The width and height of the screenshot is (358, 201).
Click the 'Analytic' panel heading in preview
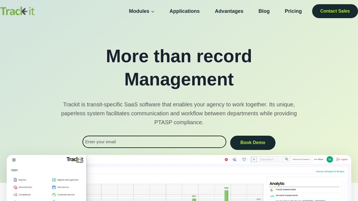pyautogui.click(x=277, y=184)
